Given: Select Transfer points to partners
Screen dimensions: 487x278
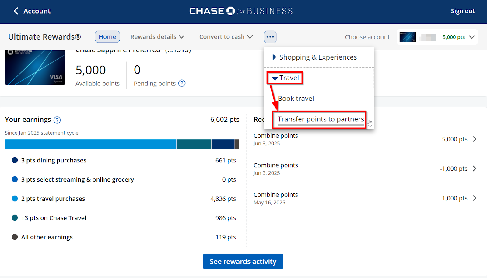Looking at the screenshot, I should [x=321, y=119].
